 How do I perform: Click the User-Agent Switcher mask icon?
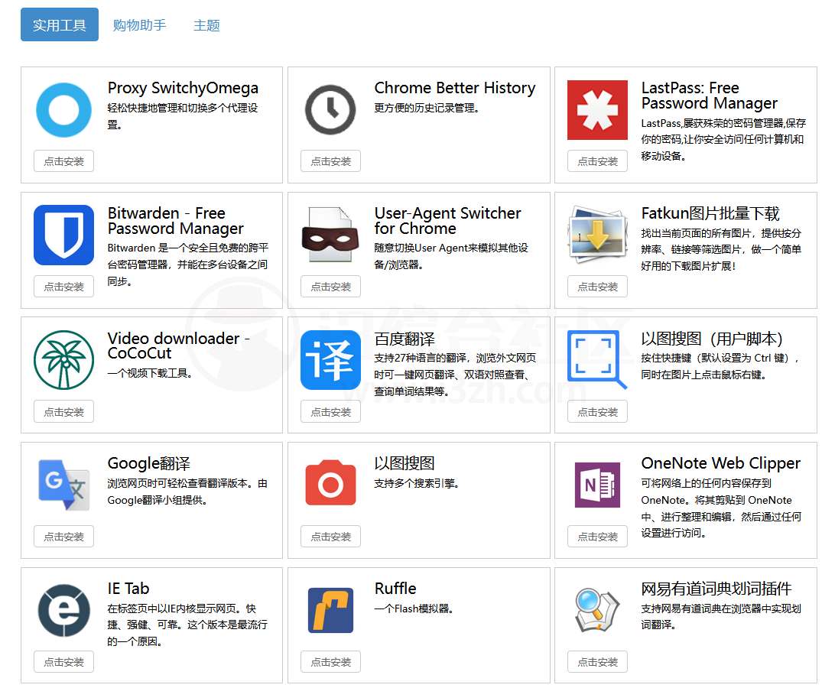[x=330, y=235]
